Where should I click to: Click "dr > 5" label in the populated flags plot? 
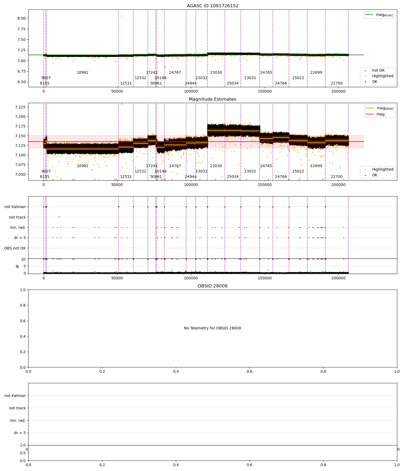tap(20, 238)
